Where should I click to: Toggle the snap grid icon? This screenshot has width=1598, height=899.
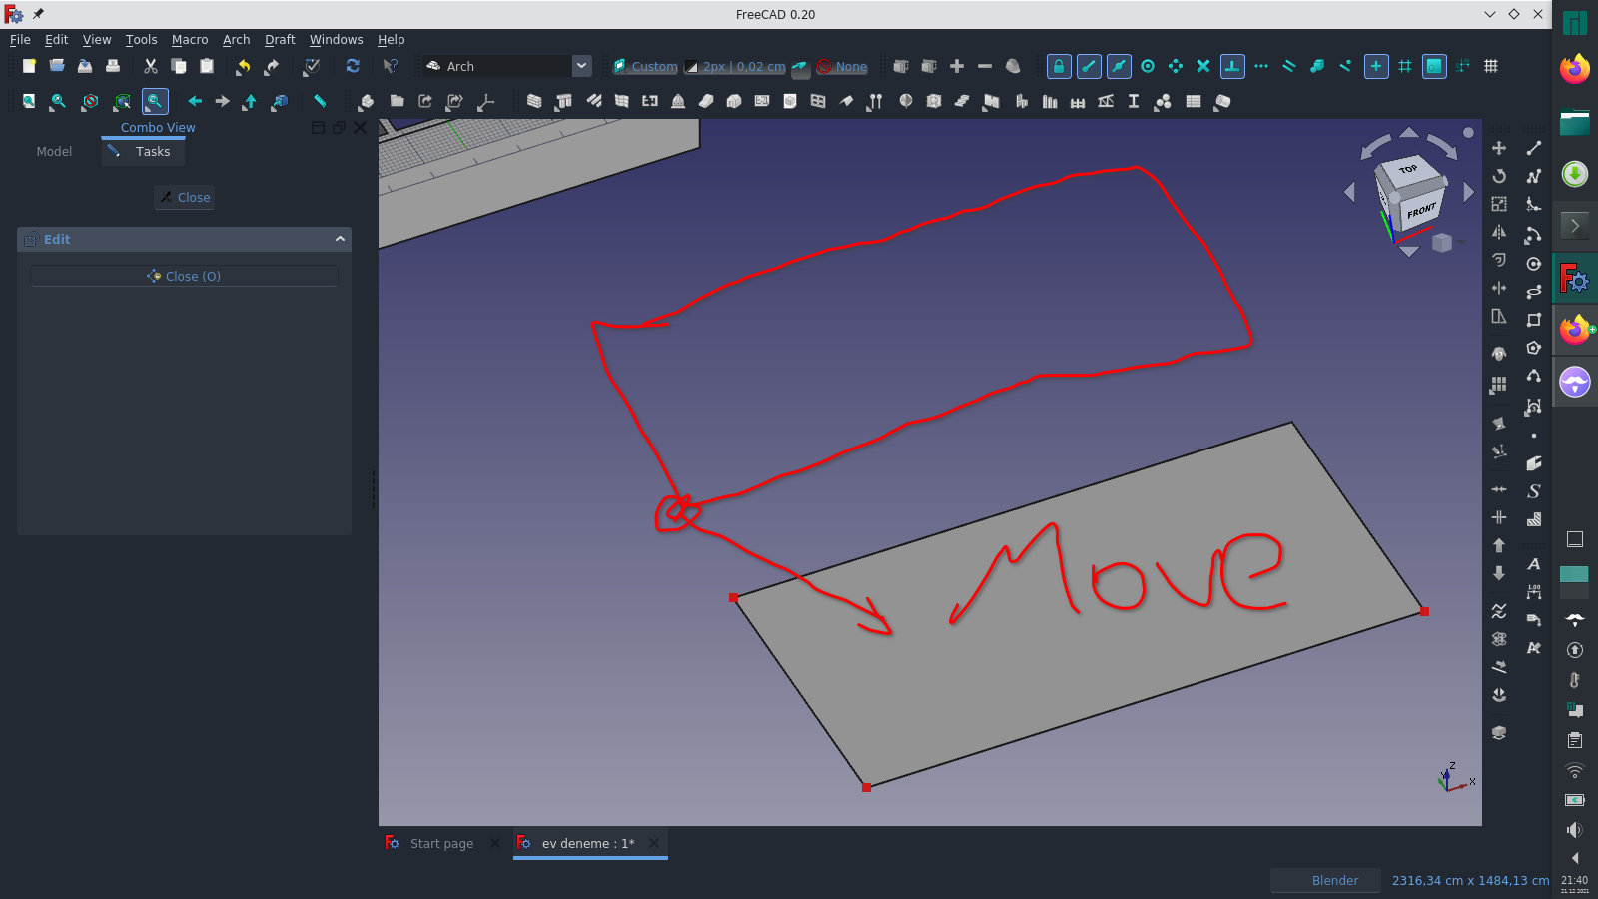point(1406,66)
